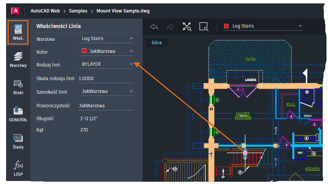Open the LISP panel
This screenshot has height=184, width=328.
pyautogui.click(x=18, y=169)
